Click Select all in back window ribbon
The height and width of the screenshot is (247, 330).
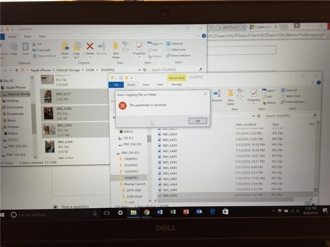(174, 44)
